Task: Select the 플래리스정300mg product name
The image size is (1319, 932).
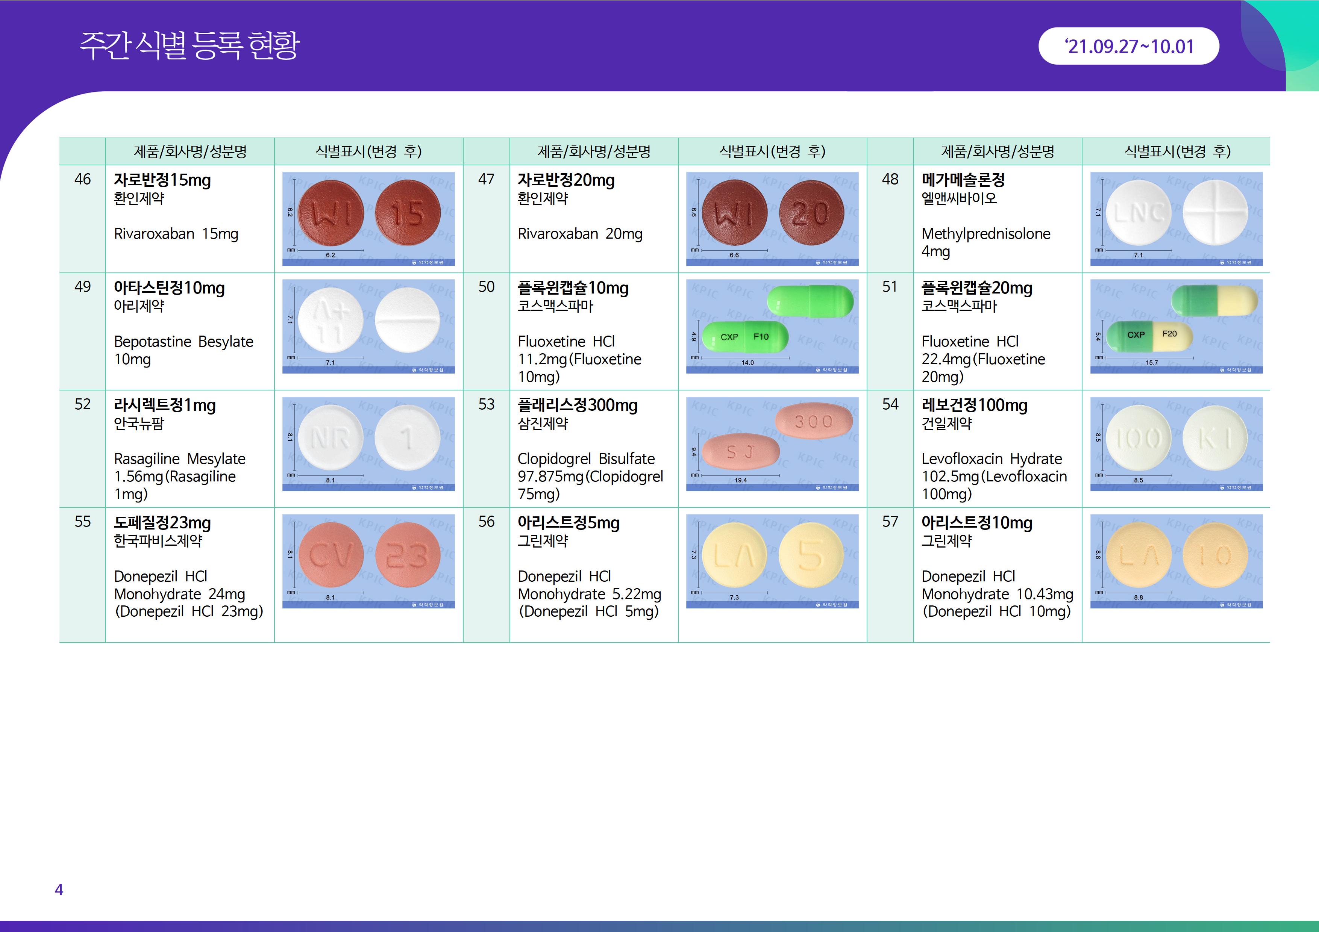Action: [578, 405]
